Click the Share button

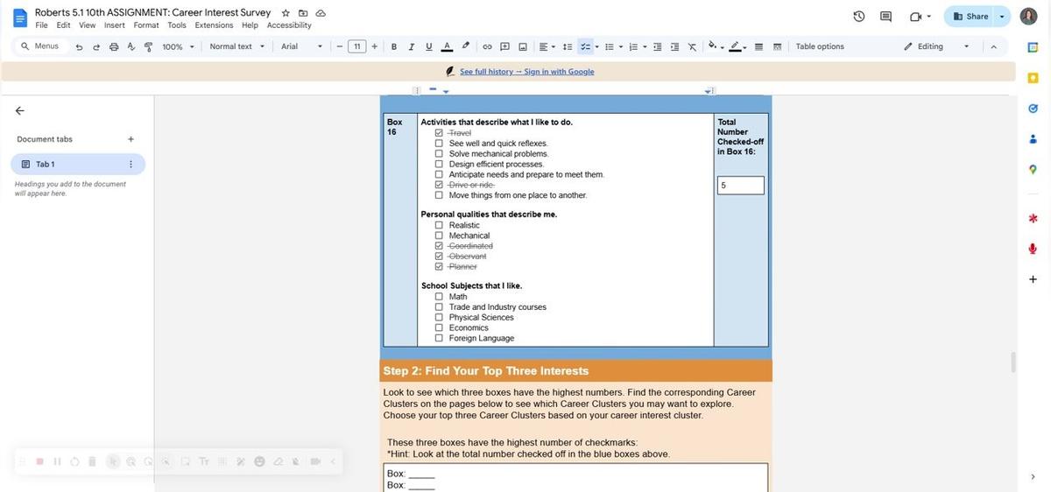(x=970, y=17)
